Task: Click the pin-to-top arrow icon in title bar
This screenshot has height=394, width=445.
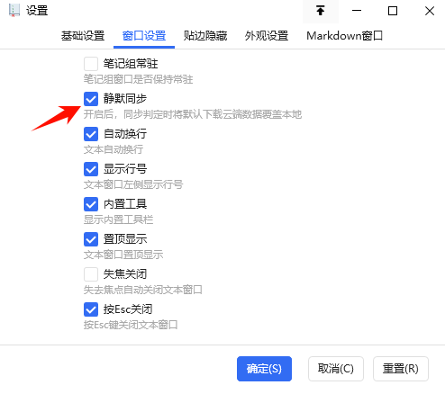Action: [x=321, y=11]
